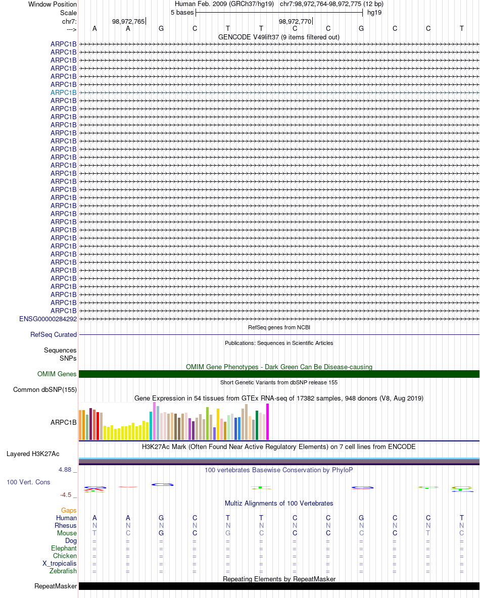This screenshot has width=480, height=598.
Task: Open OMIM Gene Phenotypes track title
Action: [x=279, y=367]
